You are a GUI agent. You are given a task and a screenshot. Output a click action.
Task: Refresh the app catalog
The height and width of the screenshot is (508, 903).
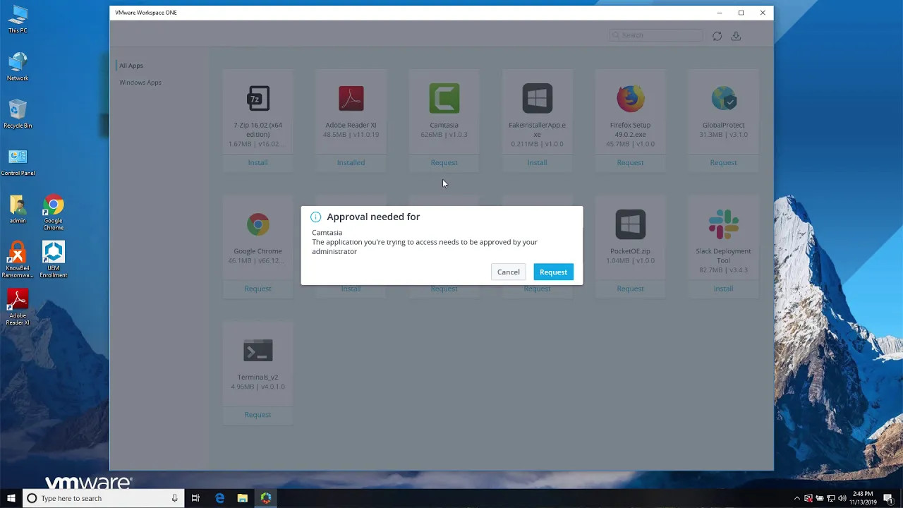717,35
